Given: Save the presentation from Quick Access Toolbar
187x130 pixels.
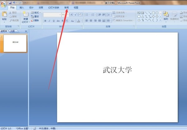Looking at the screenshot, I should (x=10, y=2).
